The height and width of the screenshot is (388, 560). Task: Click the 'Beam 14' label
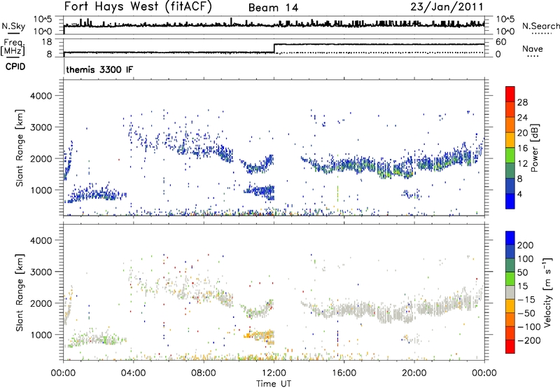(273, 8)
